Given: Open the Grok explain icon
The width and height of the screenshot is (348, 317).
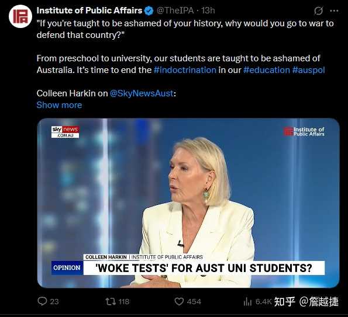Looking at the screenshot, I should coord(318,11).
